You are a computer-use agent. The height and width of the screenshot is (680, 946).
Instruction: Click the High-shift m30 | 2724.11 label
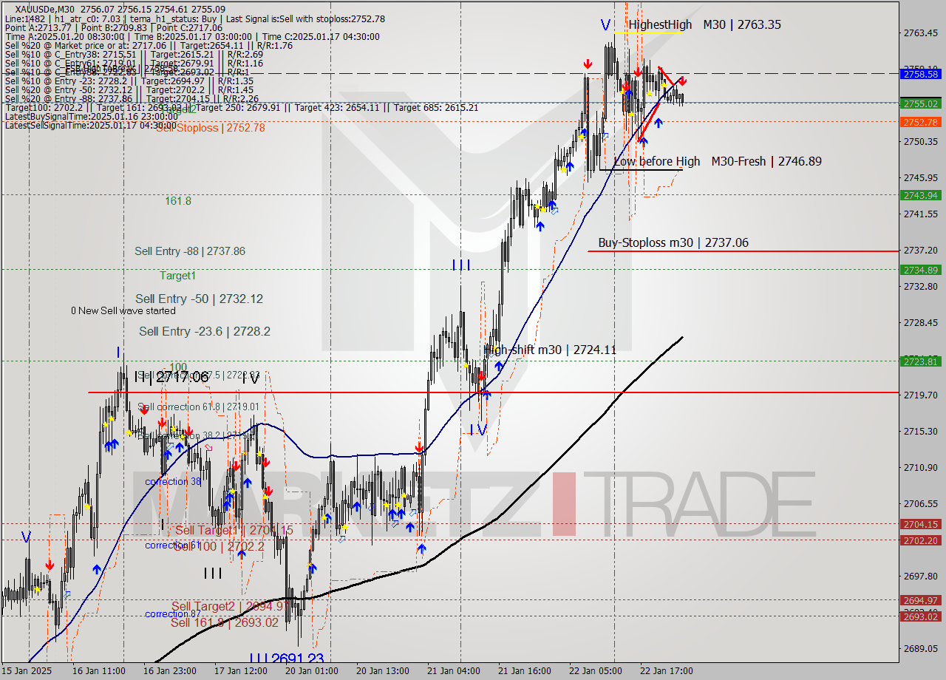[x=550, y=350]
